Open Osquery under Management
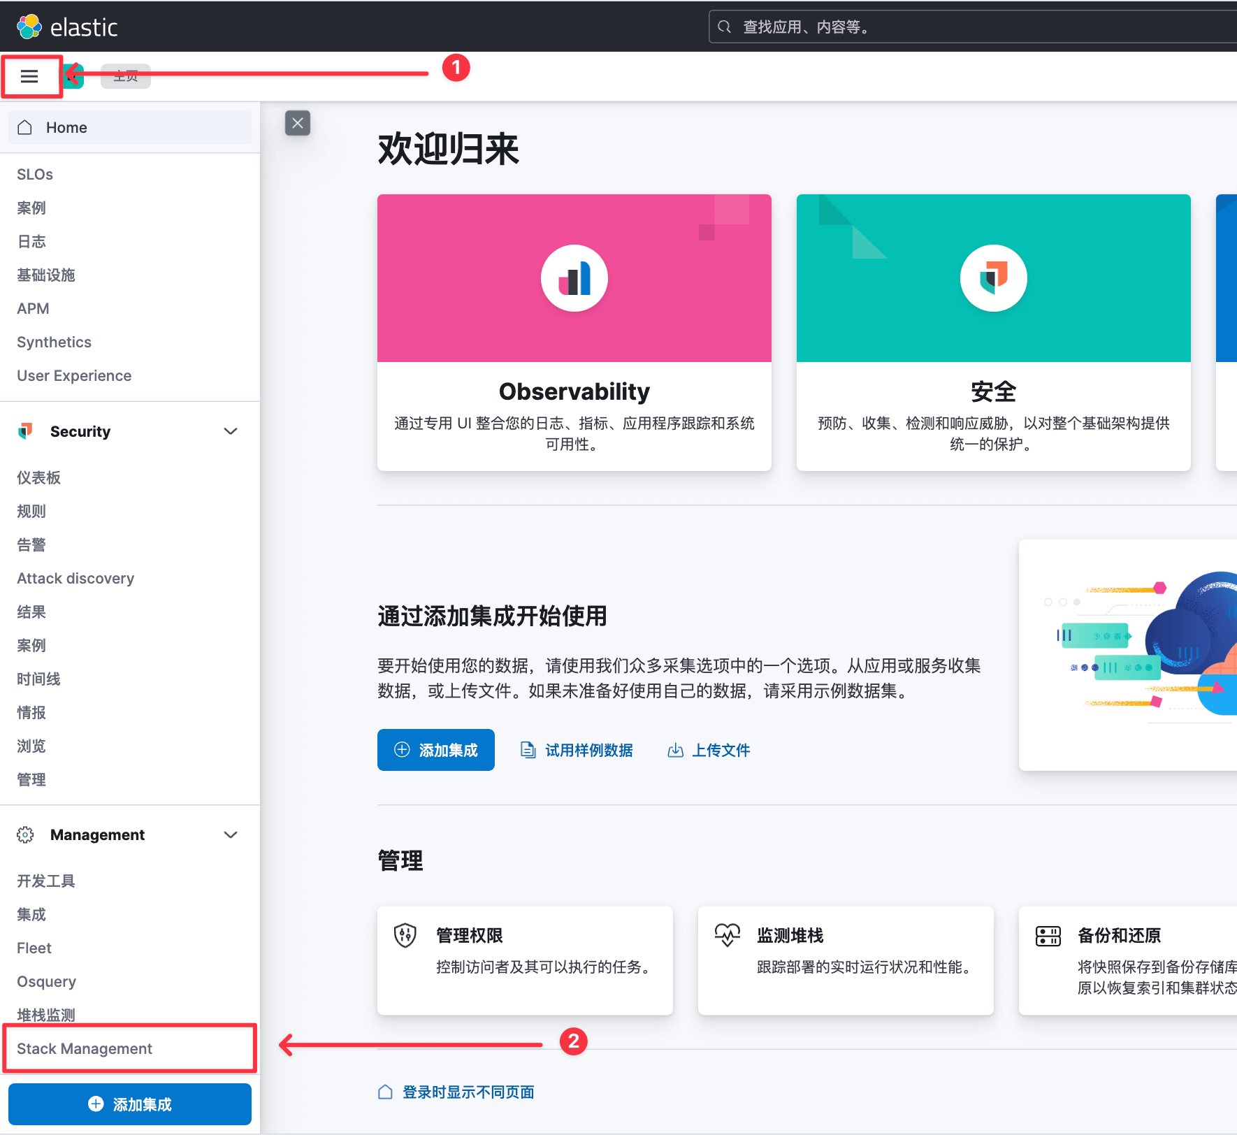Viewport: 1237px width, 1135px height. (x=47, y=982)
